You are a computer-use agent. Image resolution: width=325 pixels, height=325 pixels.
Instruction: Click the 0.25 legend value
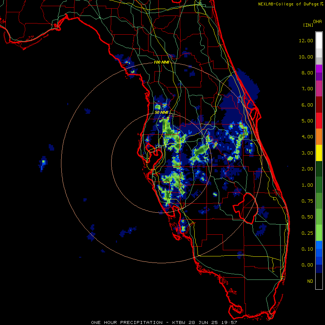coord(307,233)
